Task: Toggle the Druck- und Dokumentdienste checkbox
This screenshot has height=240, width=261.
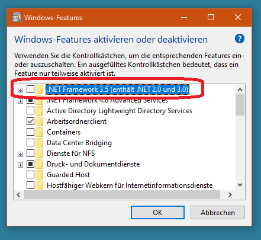Action: 30,164
